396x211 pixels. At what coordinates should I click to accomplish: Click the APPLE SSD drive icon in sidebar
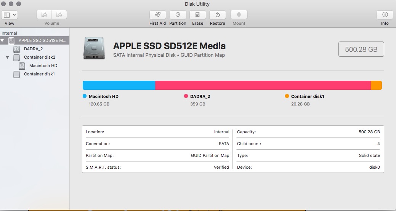pyautogui.click(x=11, y=40)
